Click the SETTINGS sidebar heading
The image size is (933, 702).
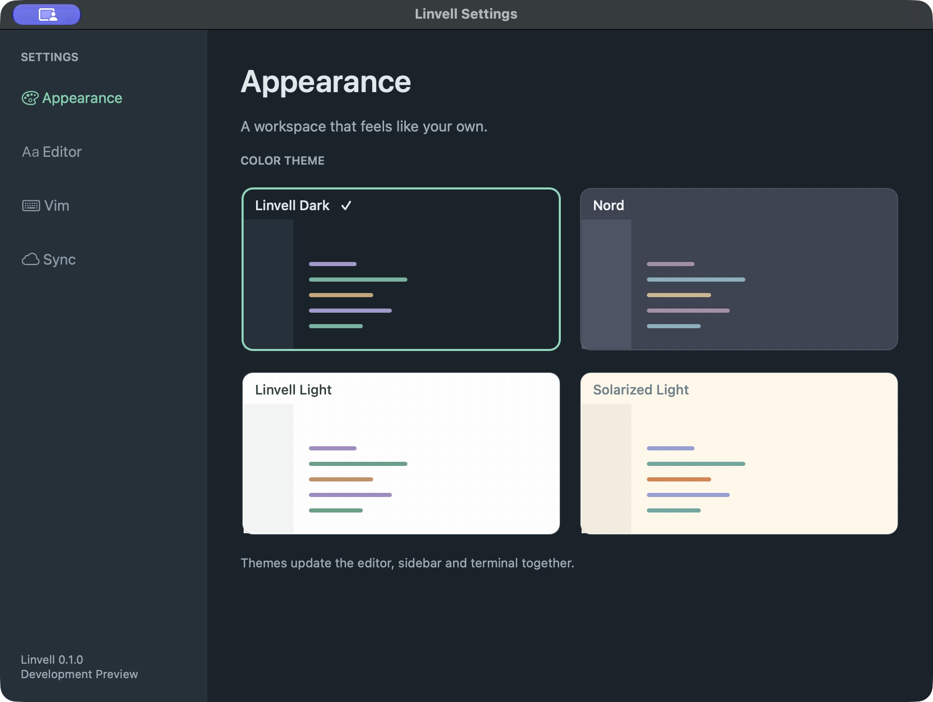point(50,57)
